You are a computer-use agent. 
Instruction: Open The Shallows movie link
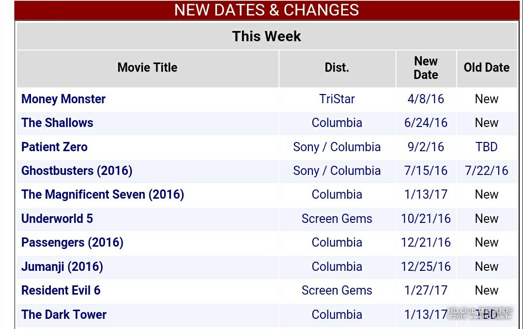click(57, 123)
